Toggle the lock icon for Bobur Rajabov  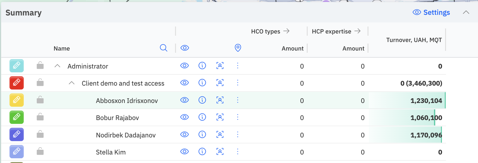40,117
